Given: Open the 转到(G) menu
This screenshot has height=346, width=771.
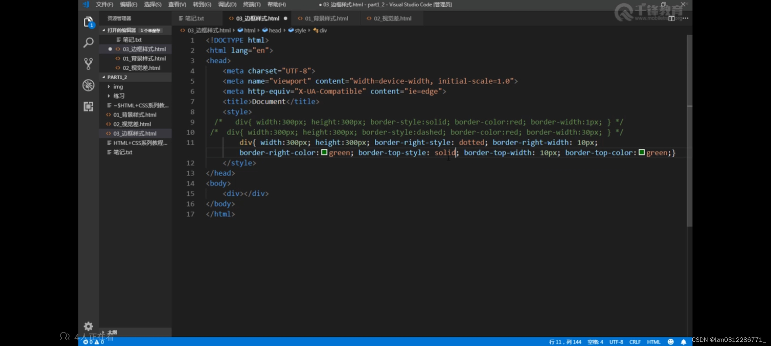Looking at the screenshot, I should tap(202, 4).
